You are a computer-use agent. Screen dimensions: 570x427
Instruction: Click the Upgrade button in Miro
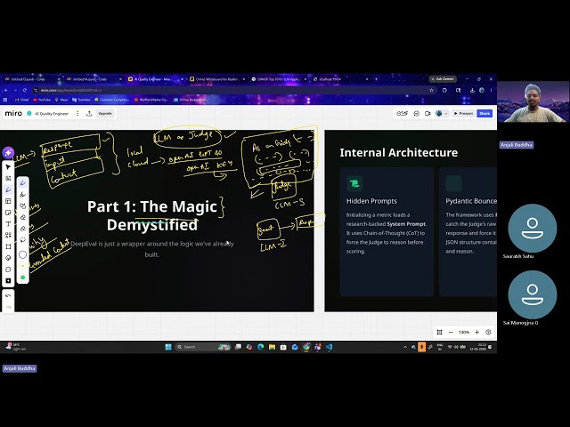coord(105,114)
